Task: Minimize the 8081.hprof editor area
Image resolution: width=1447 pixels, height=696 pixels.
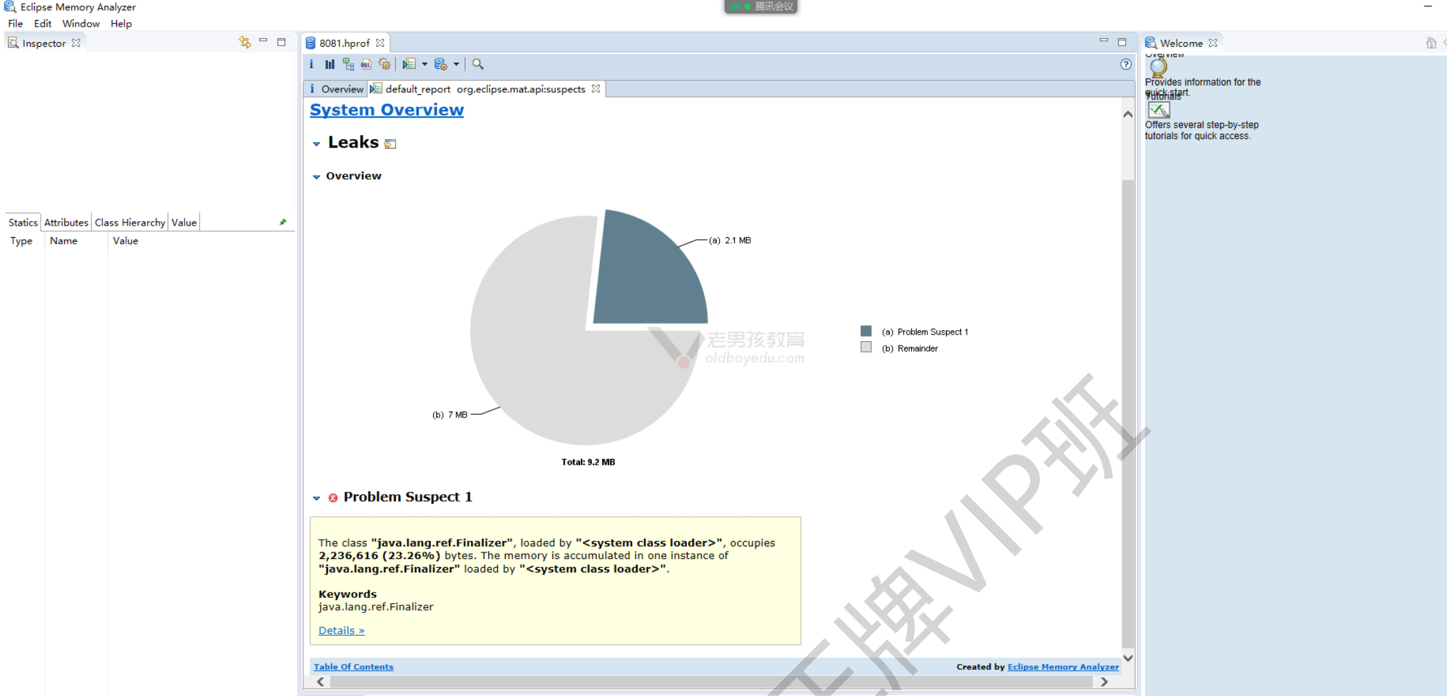Action: click(x=1104, y=41)
